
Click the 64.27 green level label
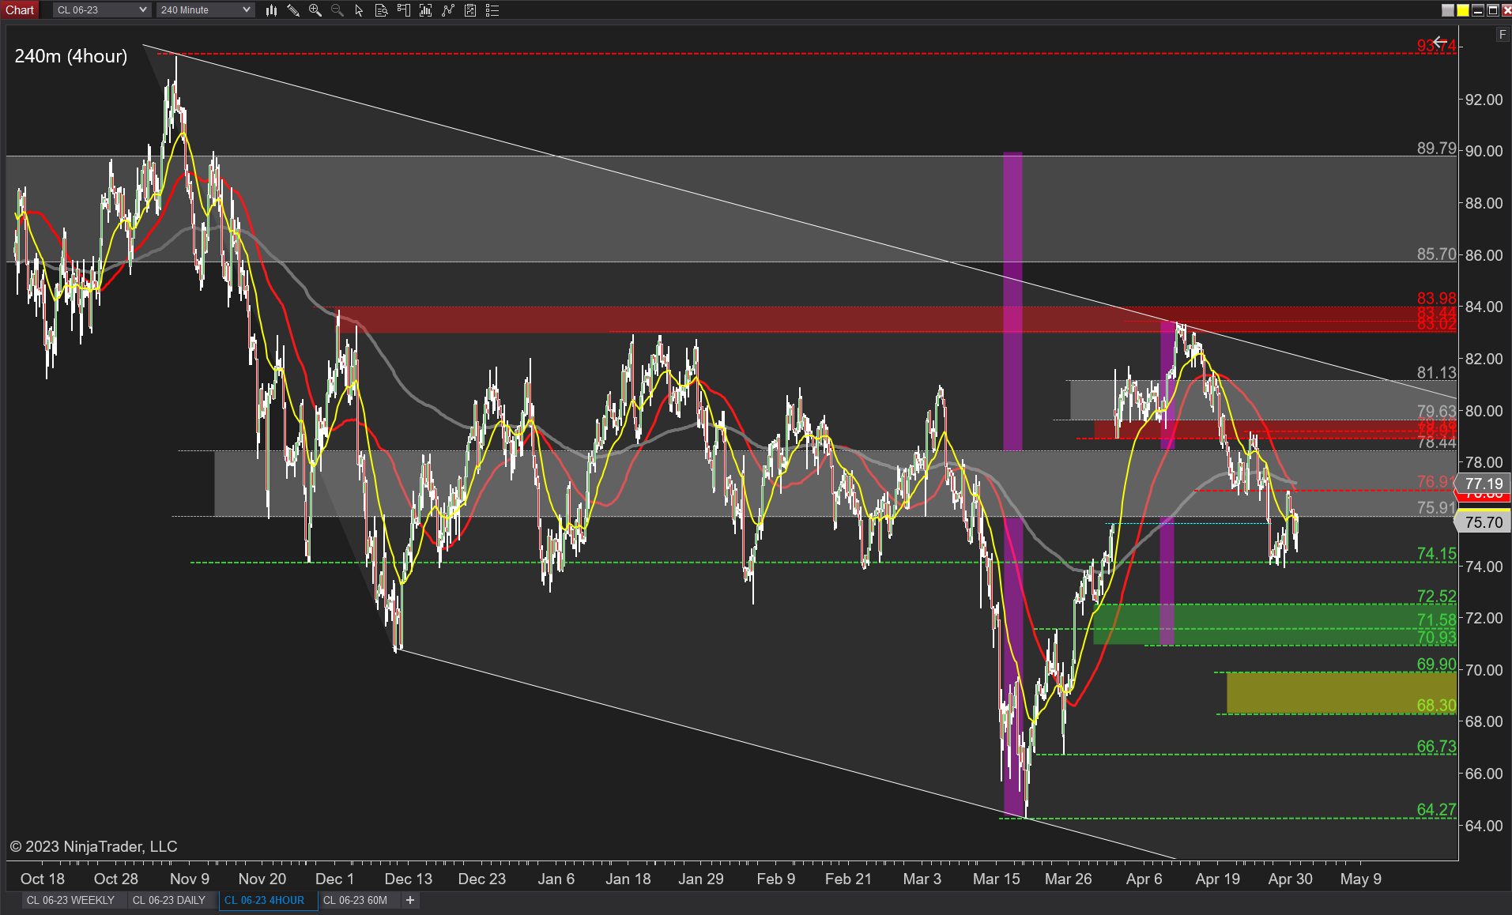(1436, 809)
